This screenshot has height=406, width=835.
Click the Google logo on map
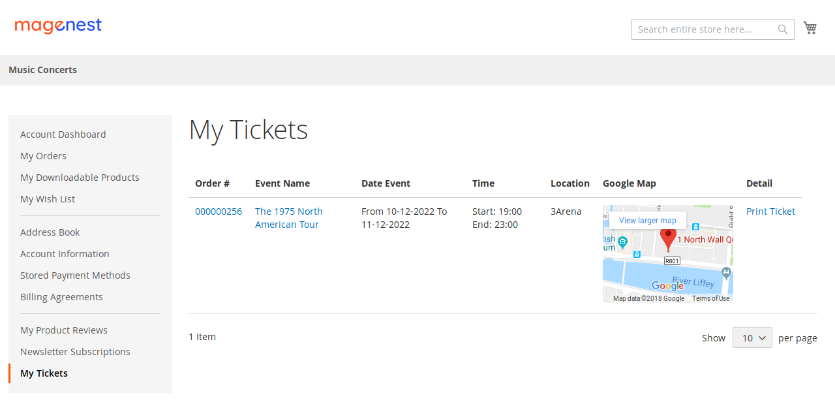[x=667, y=286]
